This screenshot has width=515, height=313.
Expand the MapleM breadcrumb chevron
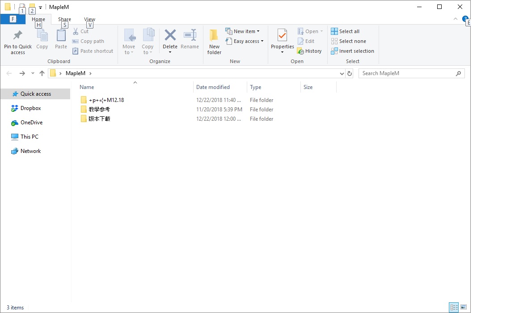(x=90, y=74)
